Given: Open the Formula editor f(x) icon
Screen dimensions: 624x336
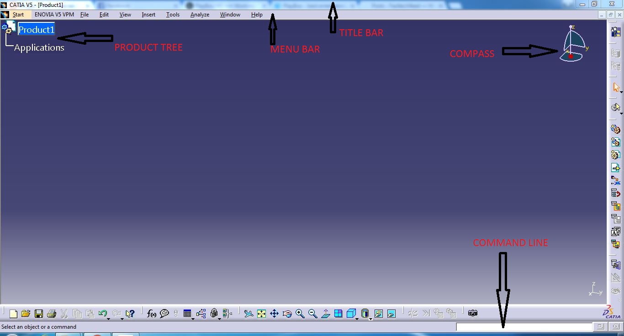Looking at the screenshot, I should 151,314.
